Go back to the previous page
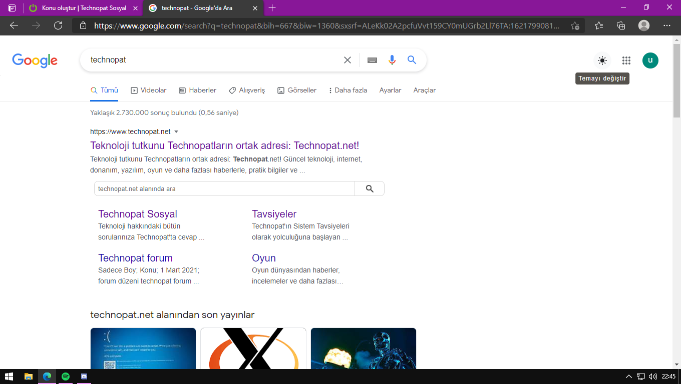This screenshot has width=681, height=384. click(14, 25)
